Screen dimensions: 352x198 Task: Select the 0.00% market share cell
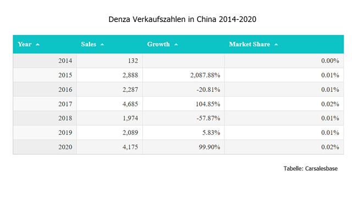284,61
